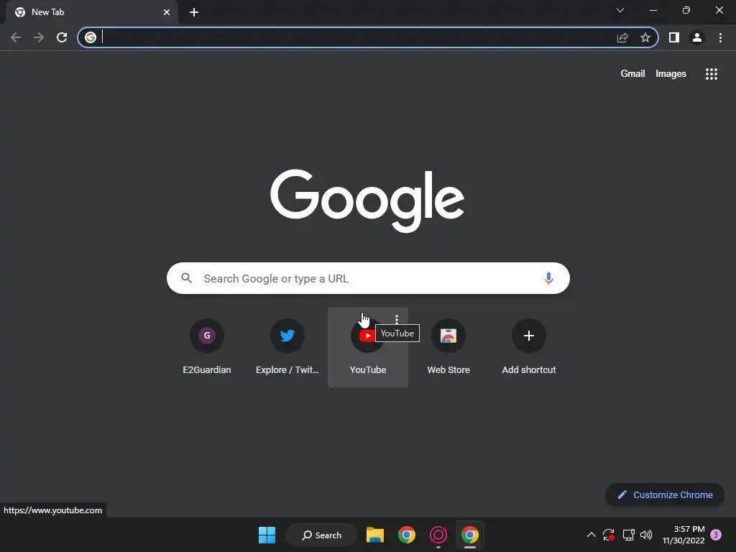Open taskbar Search
This screenshot has width=736, height=552.
coord(321,535)
